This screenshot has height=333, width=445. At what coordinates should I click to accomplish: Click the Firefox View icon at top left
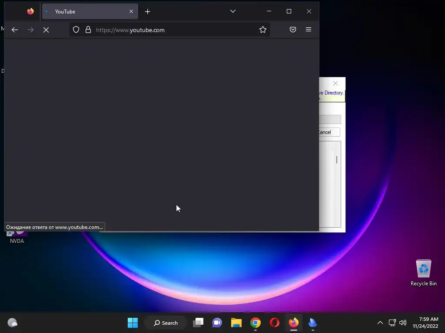point(30,11)
